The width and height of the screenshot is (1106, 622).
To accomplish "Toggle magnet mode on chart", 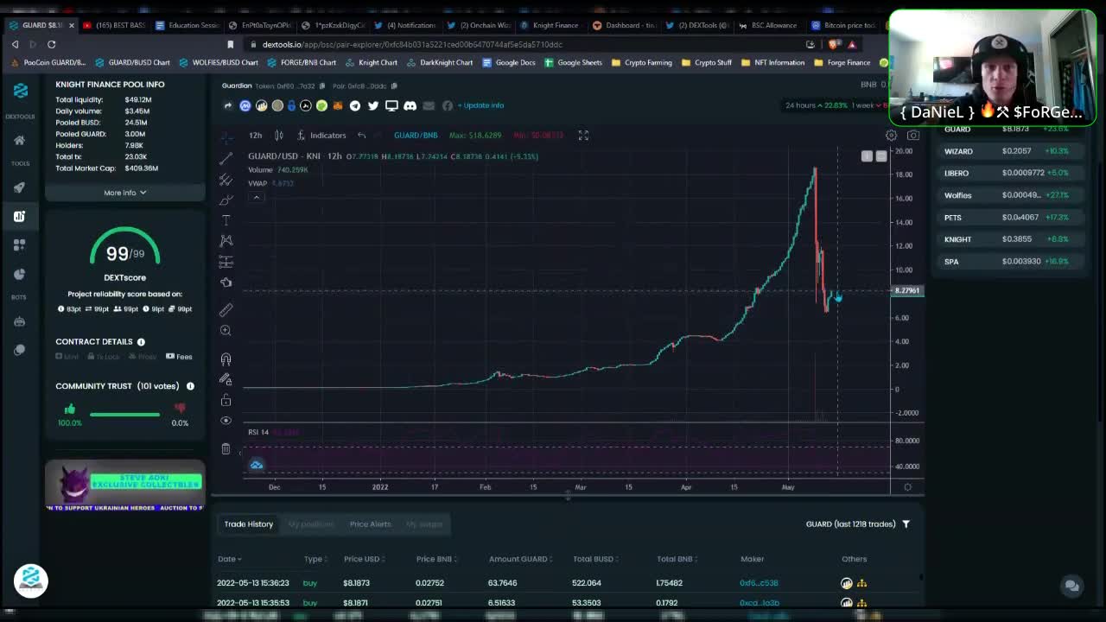I will point(226,359).
